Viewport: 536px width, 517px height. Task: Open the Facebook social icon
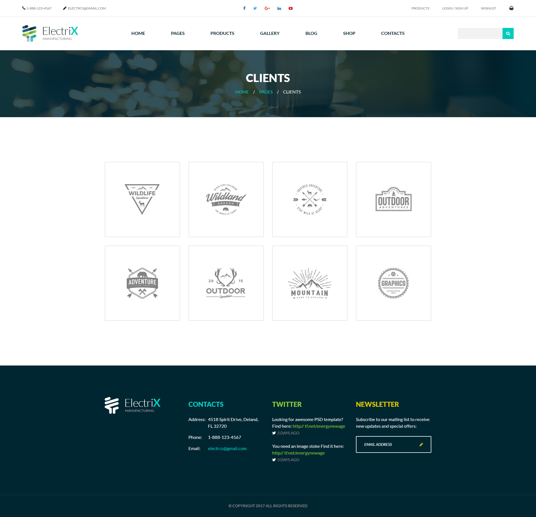244,8
